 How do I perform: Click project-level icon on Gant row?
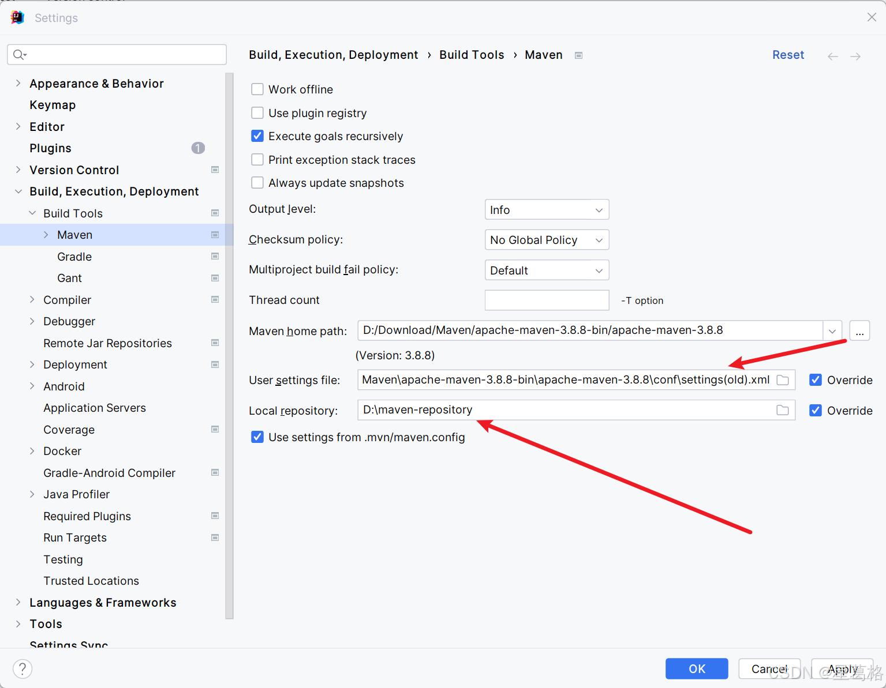pyautogui.click(x=215, y=278)
